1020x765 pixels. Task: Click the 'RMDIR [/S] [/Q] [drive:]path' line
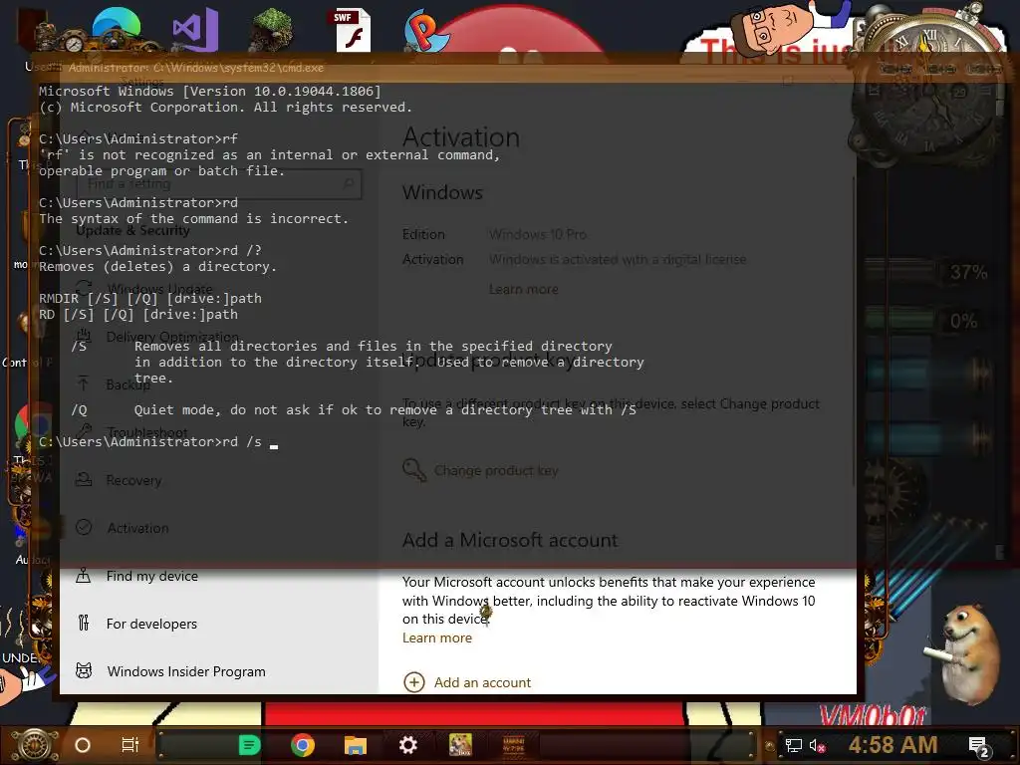(x=150, y=299)
